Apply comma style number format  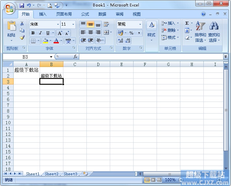139,33
